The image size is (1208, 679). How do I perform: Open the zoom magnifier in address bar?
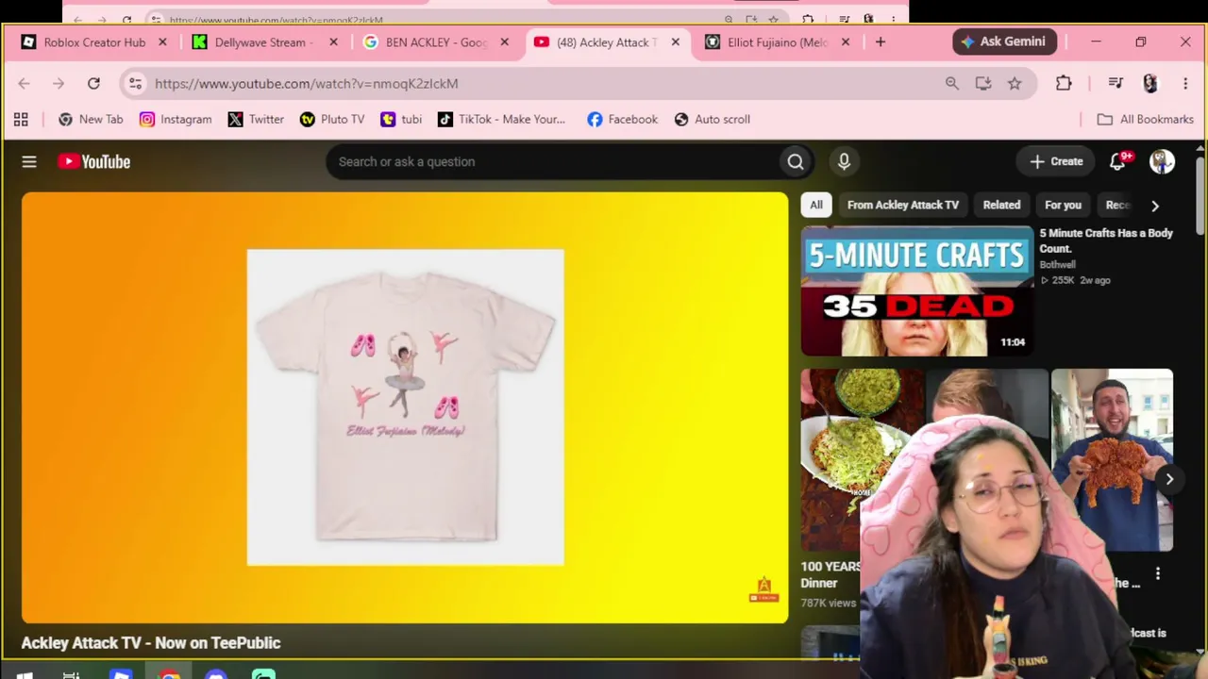pyautogui.click(x=952, y=84)
